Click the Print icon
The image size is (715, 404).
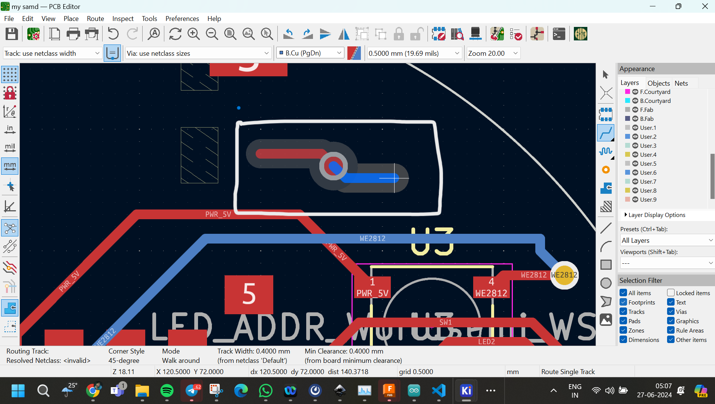click(73, 34)
